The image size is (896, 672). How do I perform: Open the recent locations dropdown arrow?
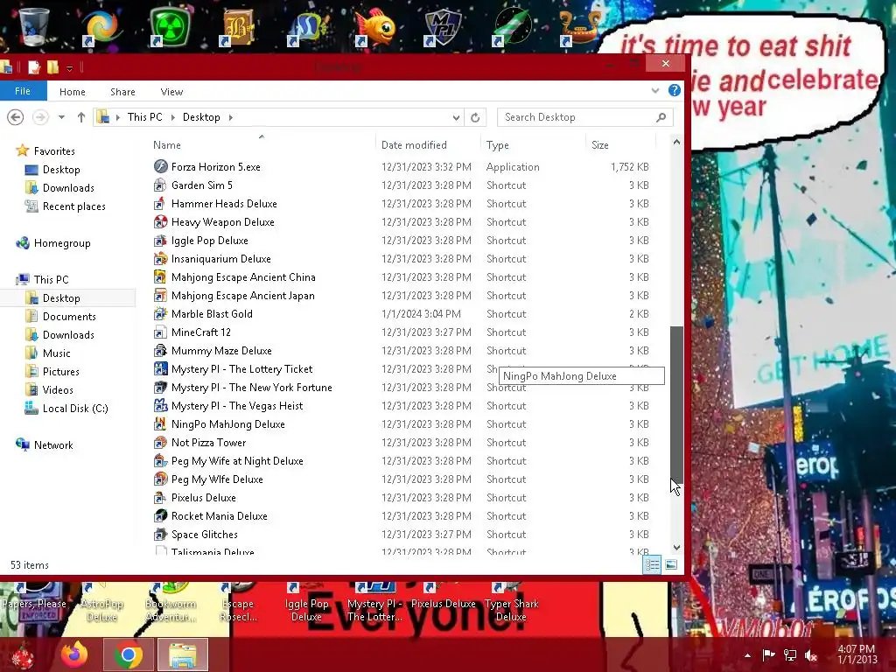click(x=61, y=117)
